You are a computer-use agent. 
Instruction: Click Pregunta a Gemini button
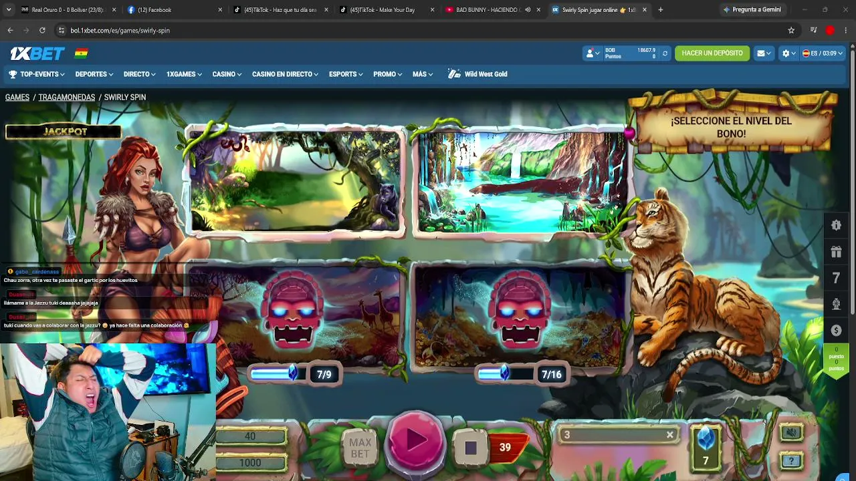pyautogui.click(x=752, y=10)
